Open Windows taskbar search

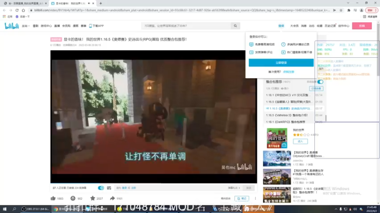coord(14,209)
